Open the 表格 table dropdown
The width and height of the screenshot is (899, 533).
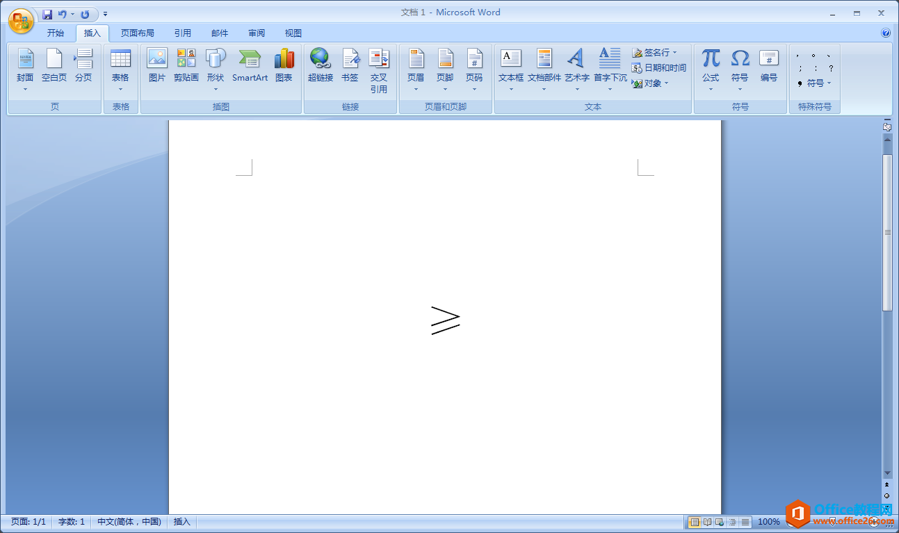pyautogui.click(x=120, y=70)
